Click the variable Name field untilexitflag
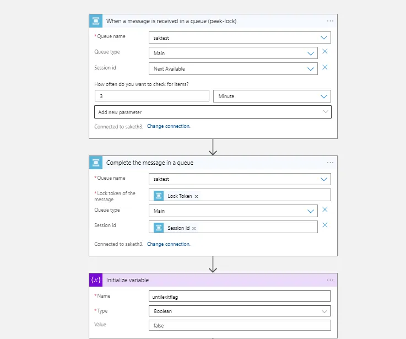The height and width of the screenshot is (339, 406). click(240, 297)
